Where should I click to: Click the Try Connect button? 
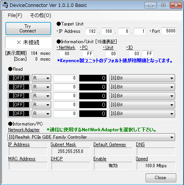coord(28,29)
